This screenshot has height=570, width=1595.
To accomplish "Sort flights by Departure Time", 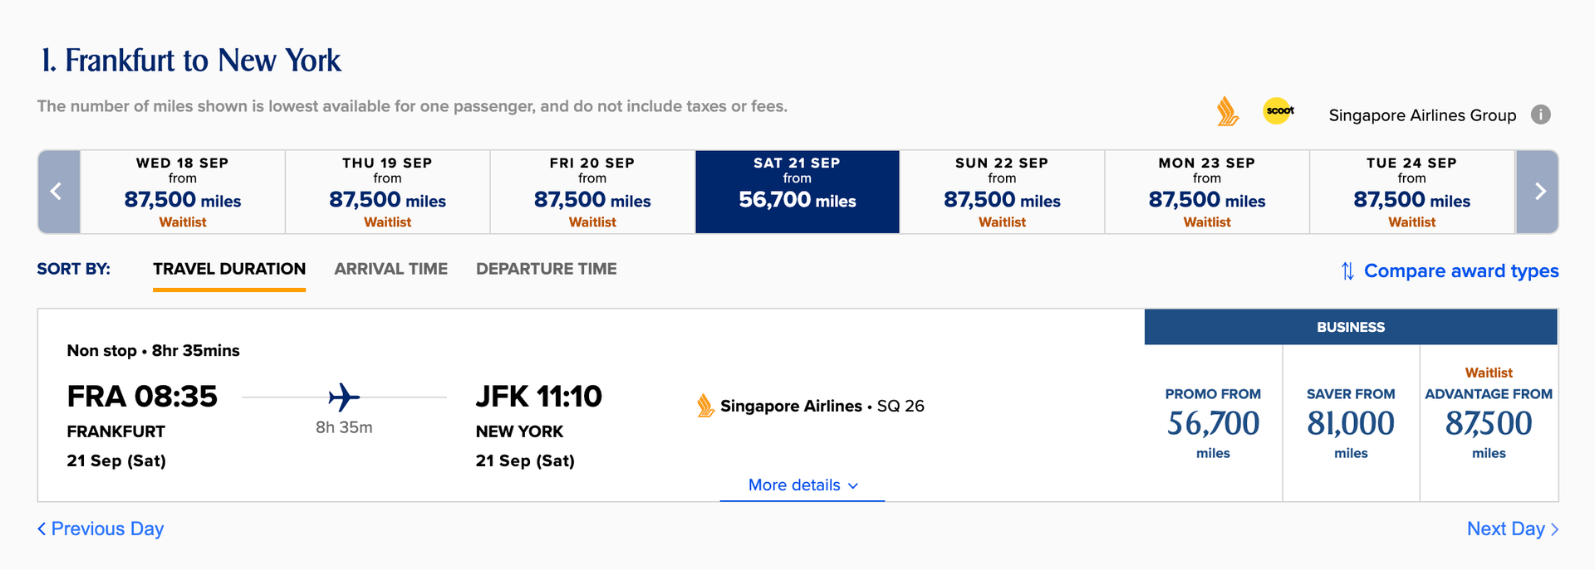I will pyautogui.click(x=547, y=269).
